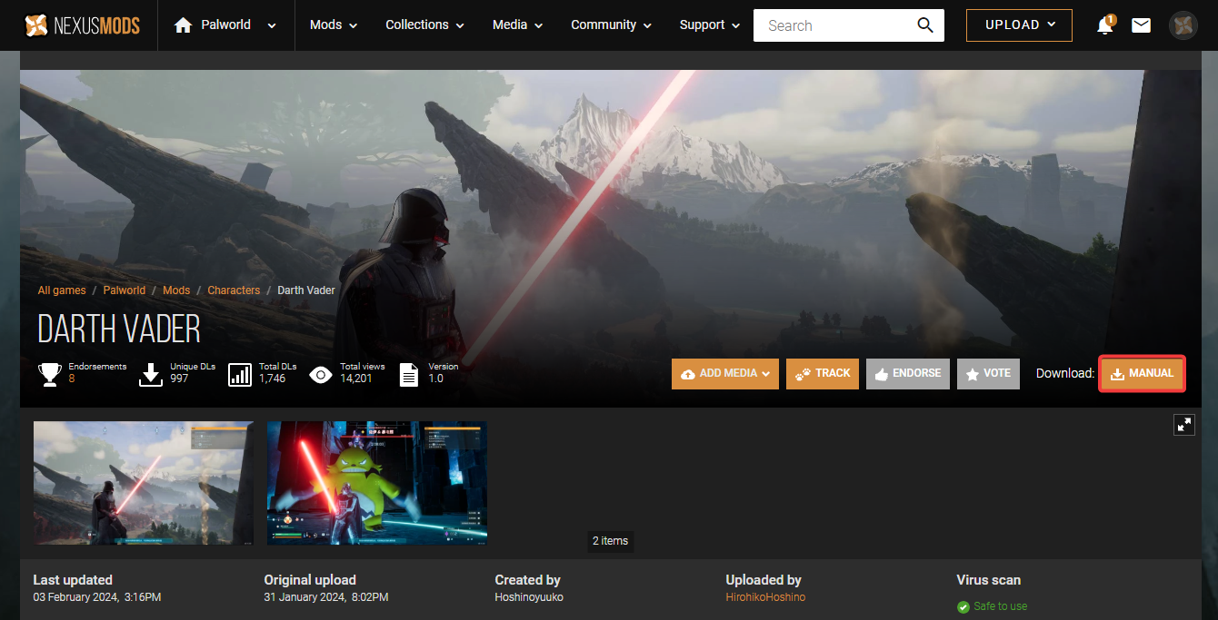1218x620 pixels.
Task: Open the Collections menu
Action: coord(424,25)
